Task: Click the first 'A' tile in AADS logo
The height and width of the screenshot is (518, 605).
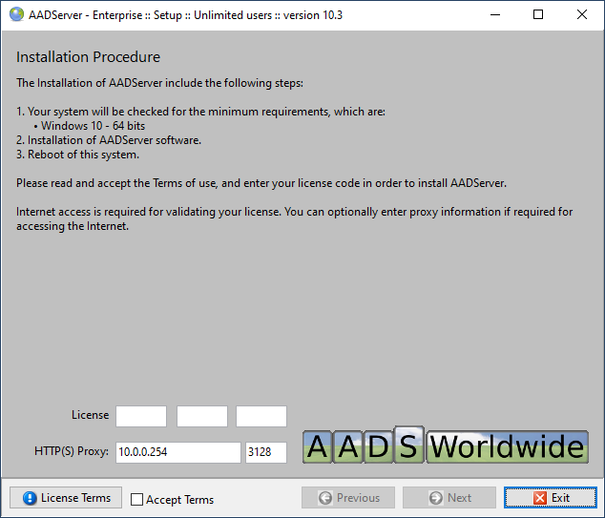Action: pos(318,447)
